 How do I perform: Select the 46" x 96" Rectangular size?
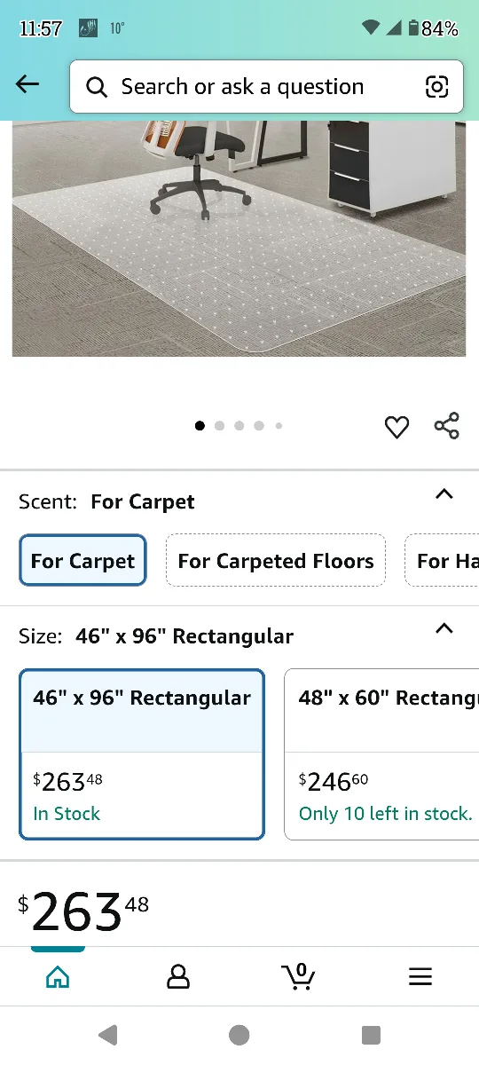pos(142,754)
